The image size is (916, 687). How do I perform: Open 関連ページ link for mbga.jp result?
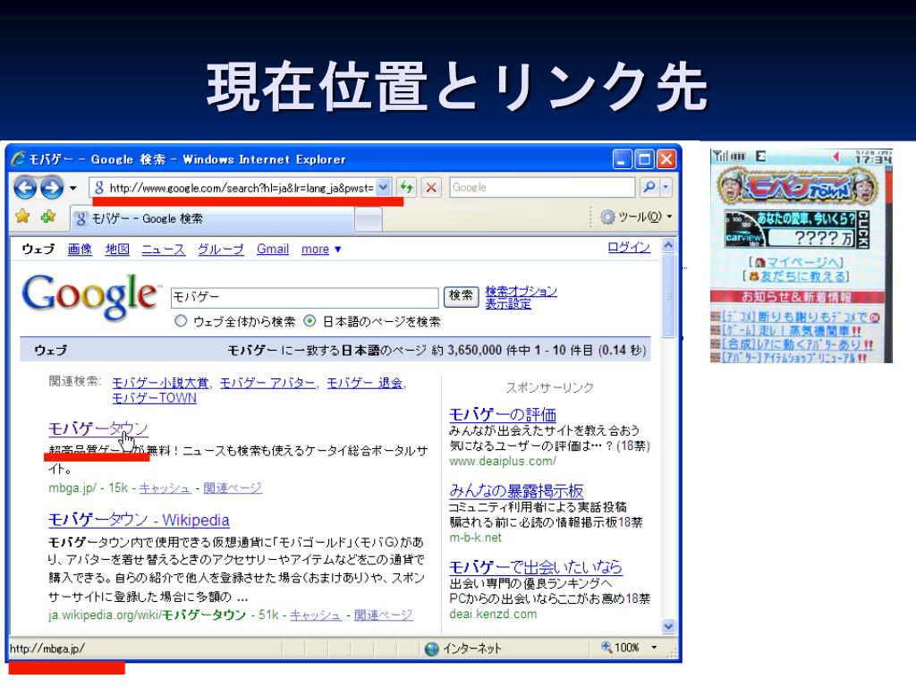click(x=233, y=488)
